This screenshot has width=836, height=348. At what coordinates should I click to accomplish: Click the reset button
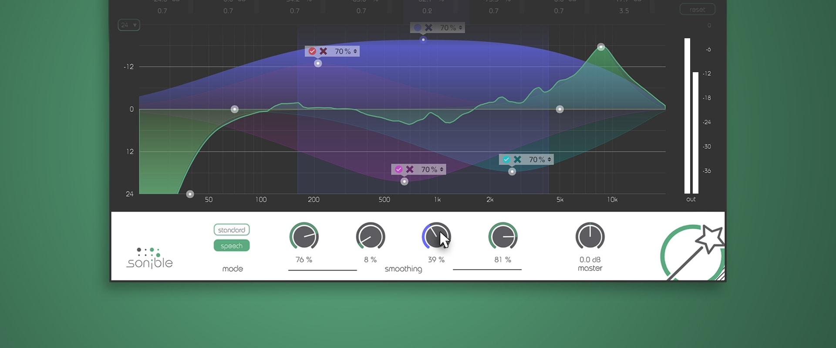pyautogui.click(x=697, y=10)
